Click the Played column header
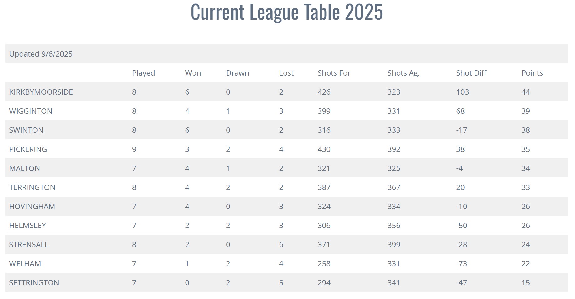The image size is (575, 299). point(143,73)
